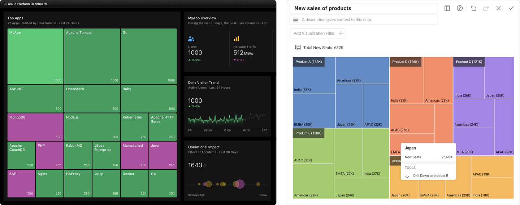
Task: Select the Nginx tile
Action: click(x=50, y=184)
